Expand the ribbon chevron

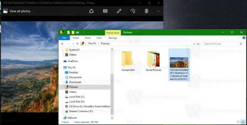click(239, 38)
